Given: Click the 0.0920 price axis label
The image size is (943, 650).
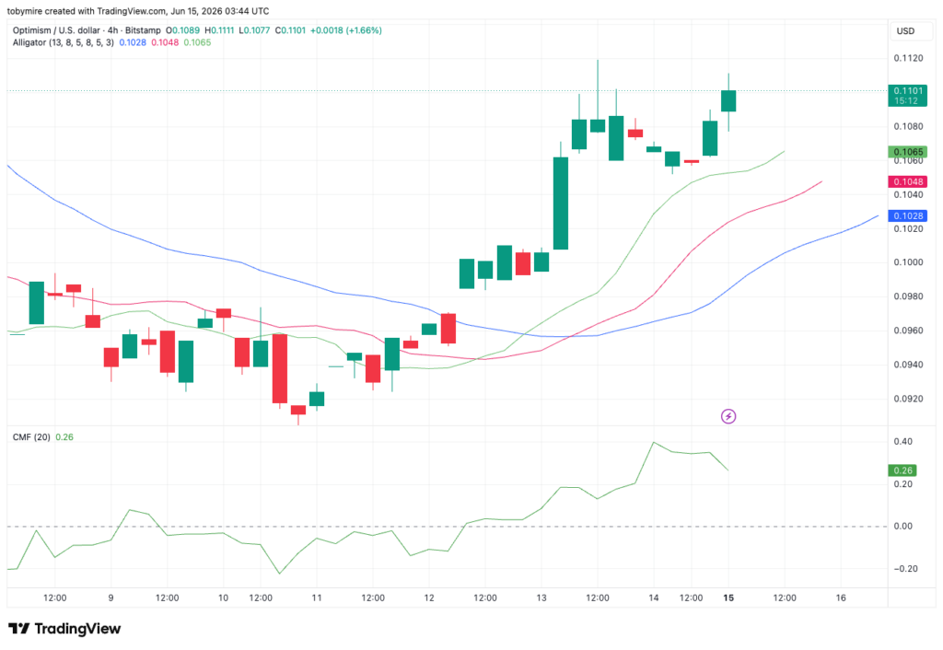Looking at the screenshot, I should tap(908, 399).
